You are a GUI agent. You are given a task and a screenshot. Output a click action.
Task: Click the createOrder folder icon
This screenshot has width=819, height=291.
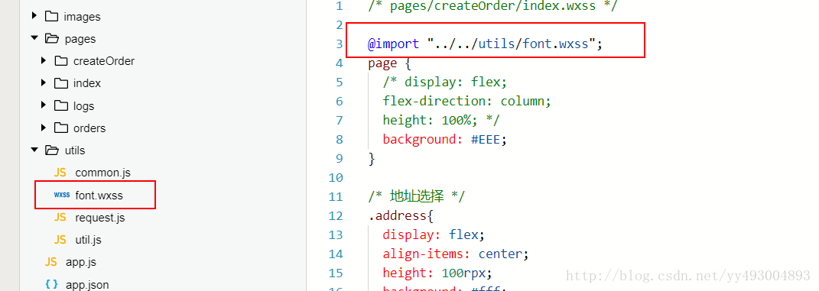(61, 60)
